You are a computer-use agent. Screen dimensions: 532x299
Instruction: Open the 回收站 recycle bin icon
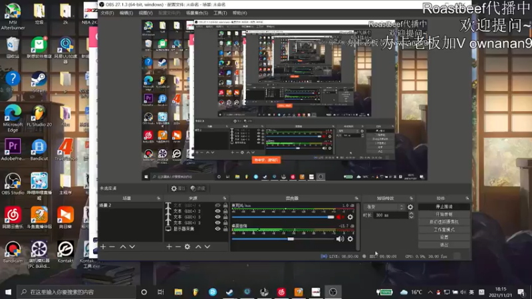[13, 48]
